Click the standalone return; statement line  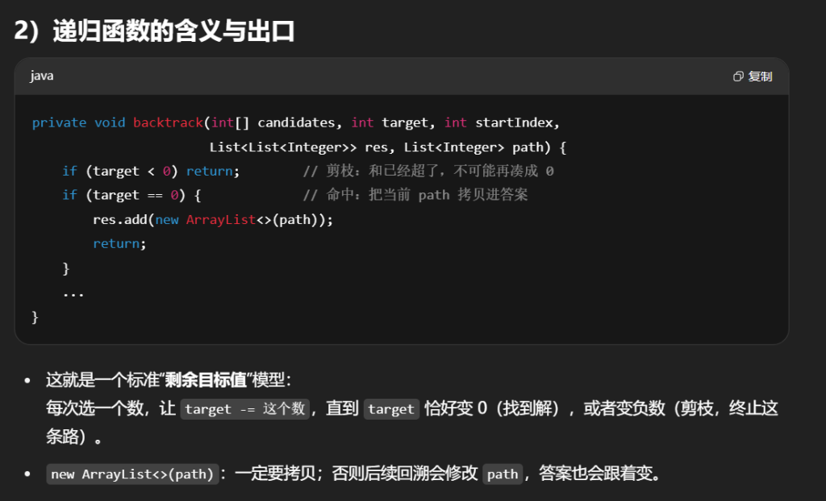click(119, 243)
